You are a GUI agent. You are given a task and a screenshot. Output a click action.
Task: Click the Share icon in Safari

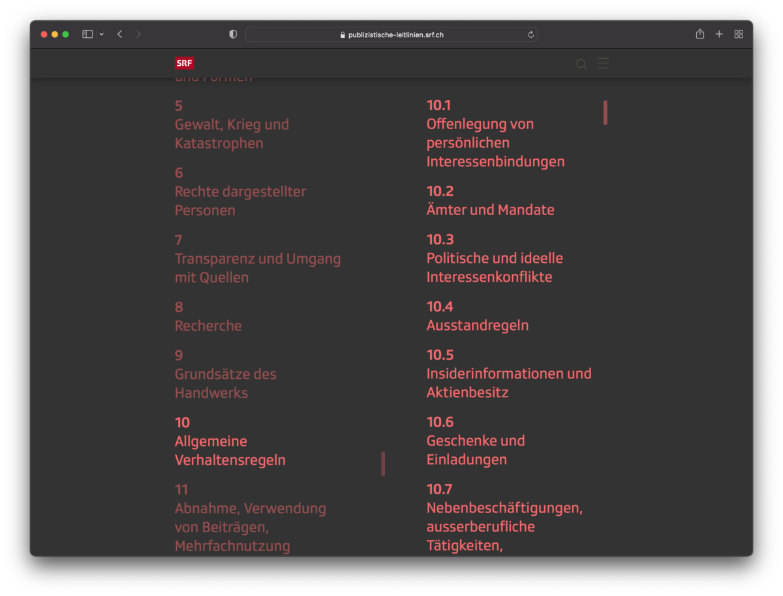(699, 34)
